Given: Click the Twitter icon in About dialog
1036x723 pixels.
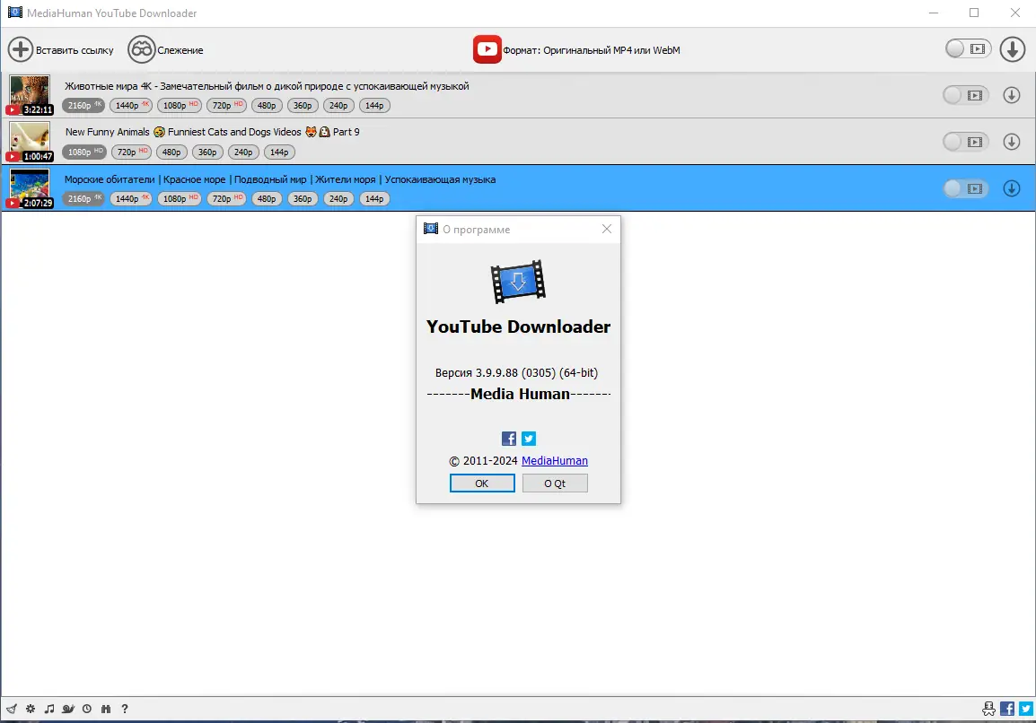Looking at the screenshot, I should pyautogui.click(x=529, y=439).
